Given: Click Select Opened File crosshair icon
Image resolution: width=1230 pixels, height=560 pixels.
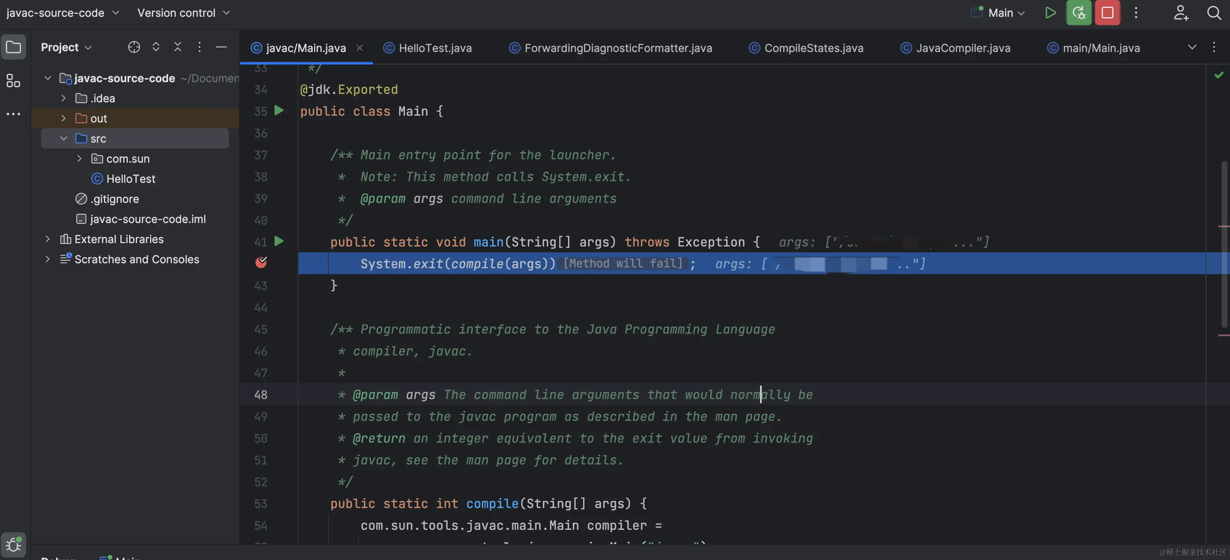Looking at the screenshot, I should (134, 47).
